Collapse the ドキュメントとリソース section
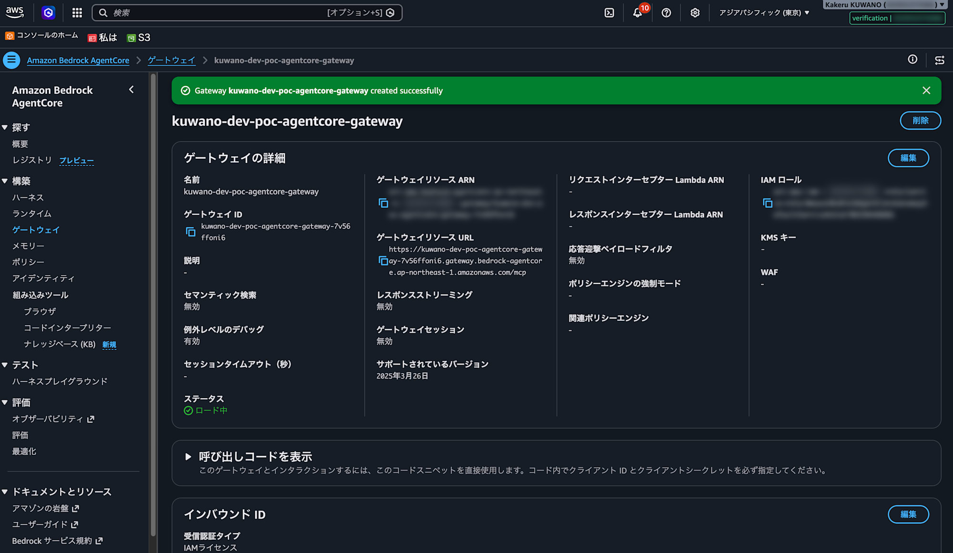Screen dimensions: 953x553 click(x=5, y=492)
